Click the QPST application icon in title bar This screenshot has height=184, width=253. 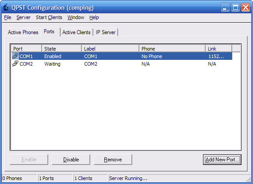(x=6, y=8)
